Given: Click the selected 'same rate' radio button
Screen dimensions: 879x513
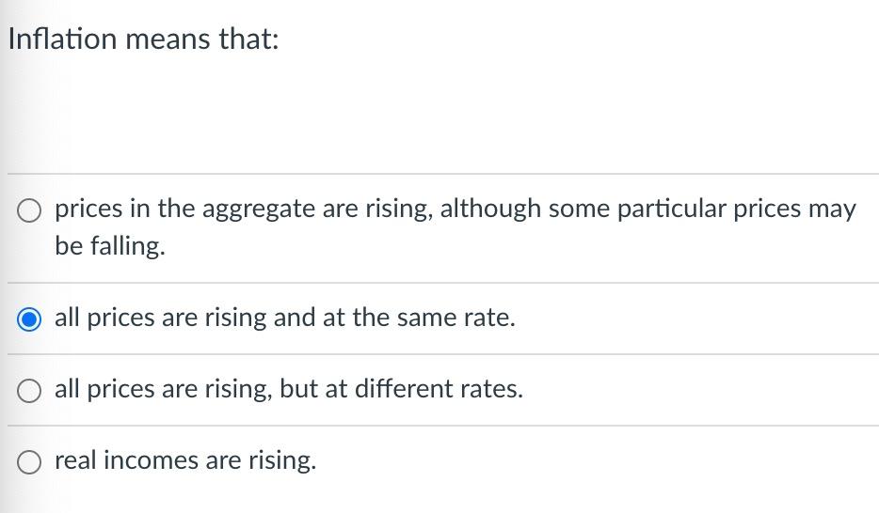Looking at the screenshot, I should pyautogui.click(x=29, y=319).
